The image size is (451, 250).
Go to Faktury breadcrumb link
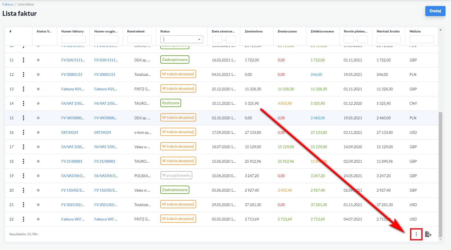point(8,4)
